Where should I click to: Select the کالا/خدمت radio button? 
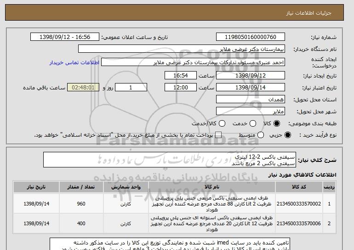[222, 123]
